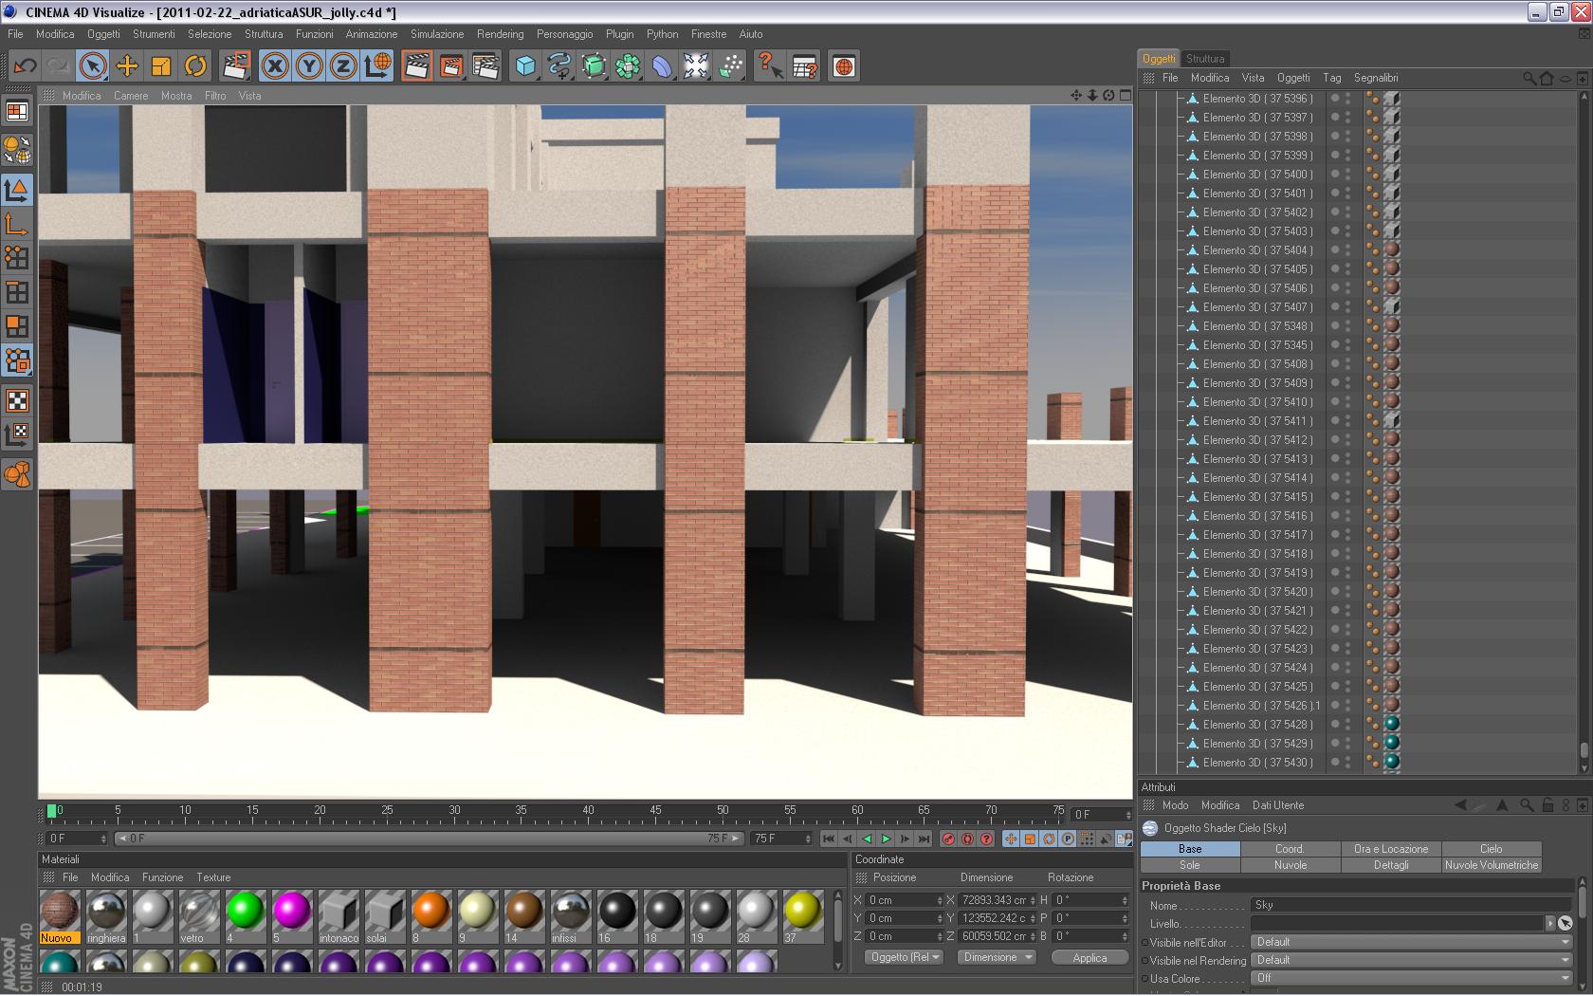Image resolution: width=1593 pixels, height=996 pixels.
Task: Click the play forward button
Action: coord(886,839)
